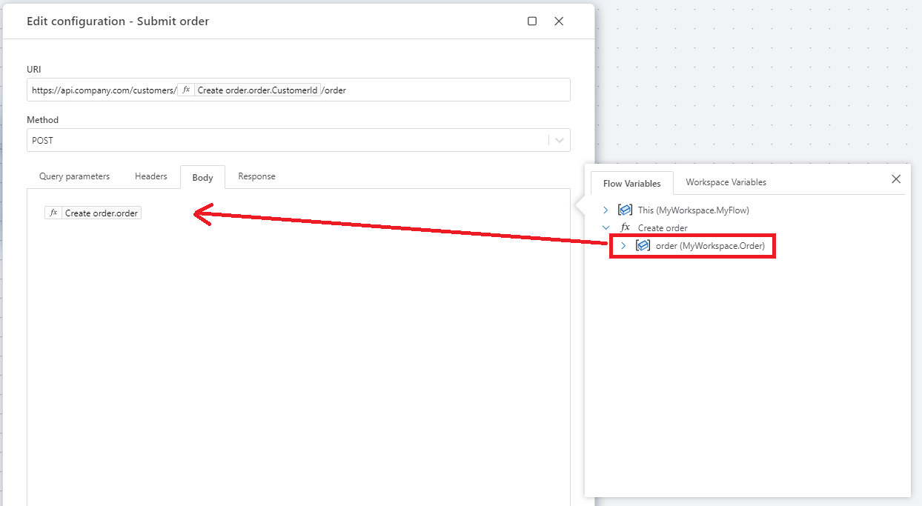Select the Body tab
The image size is (922, 506).
coord(202,177)
